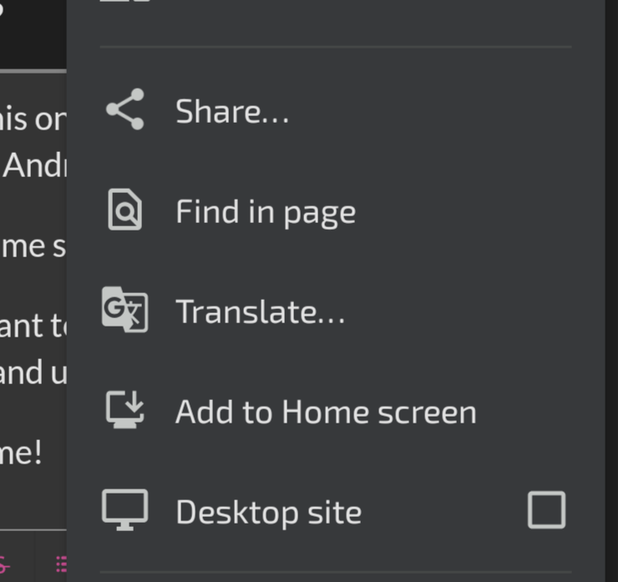
Task: Click the Find in page magnifier icon
Action: [125, 210]
